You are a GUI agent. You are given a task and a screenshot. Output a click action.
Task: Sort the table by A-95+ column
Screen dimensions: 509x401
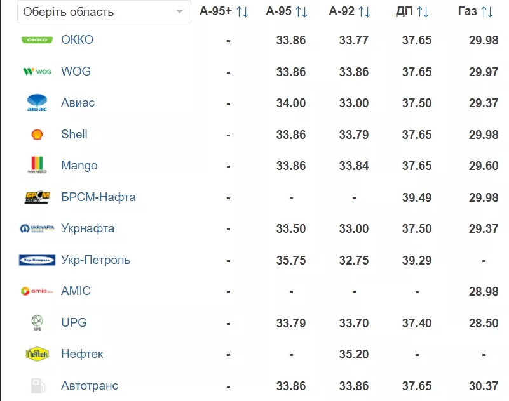click(242, 12)
